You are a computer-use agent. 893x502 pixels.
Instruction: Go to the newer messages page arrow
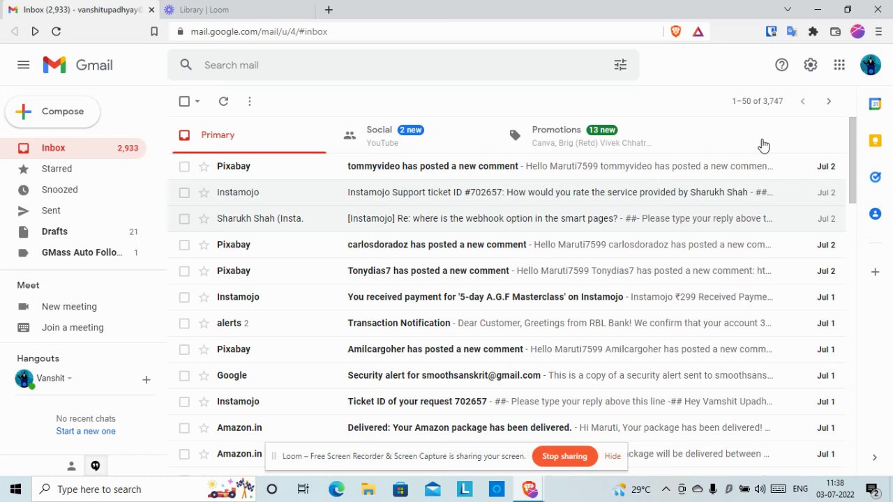pos(802,101)
